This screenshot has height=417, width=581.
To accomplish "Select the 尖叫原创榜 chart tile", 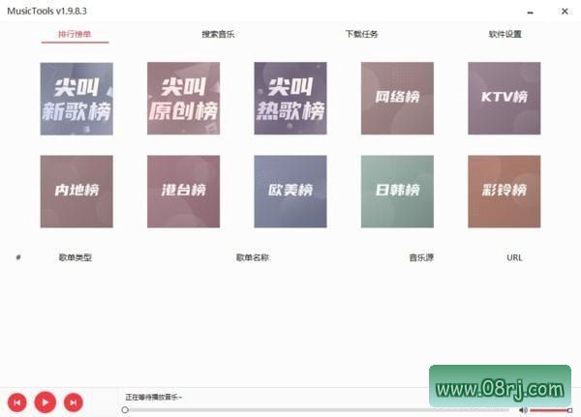I will pos(183,98).
